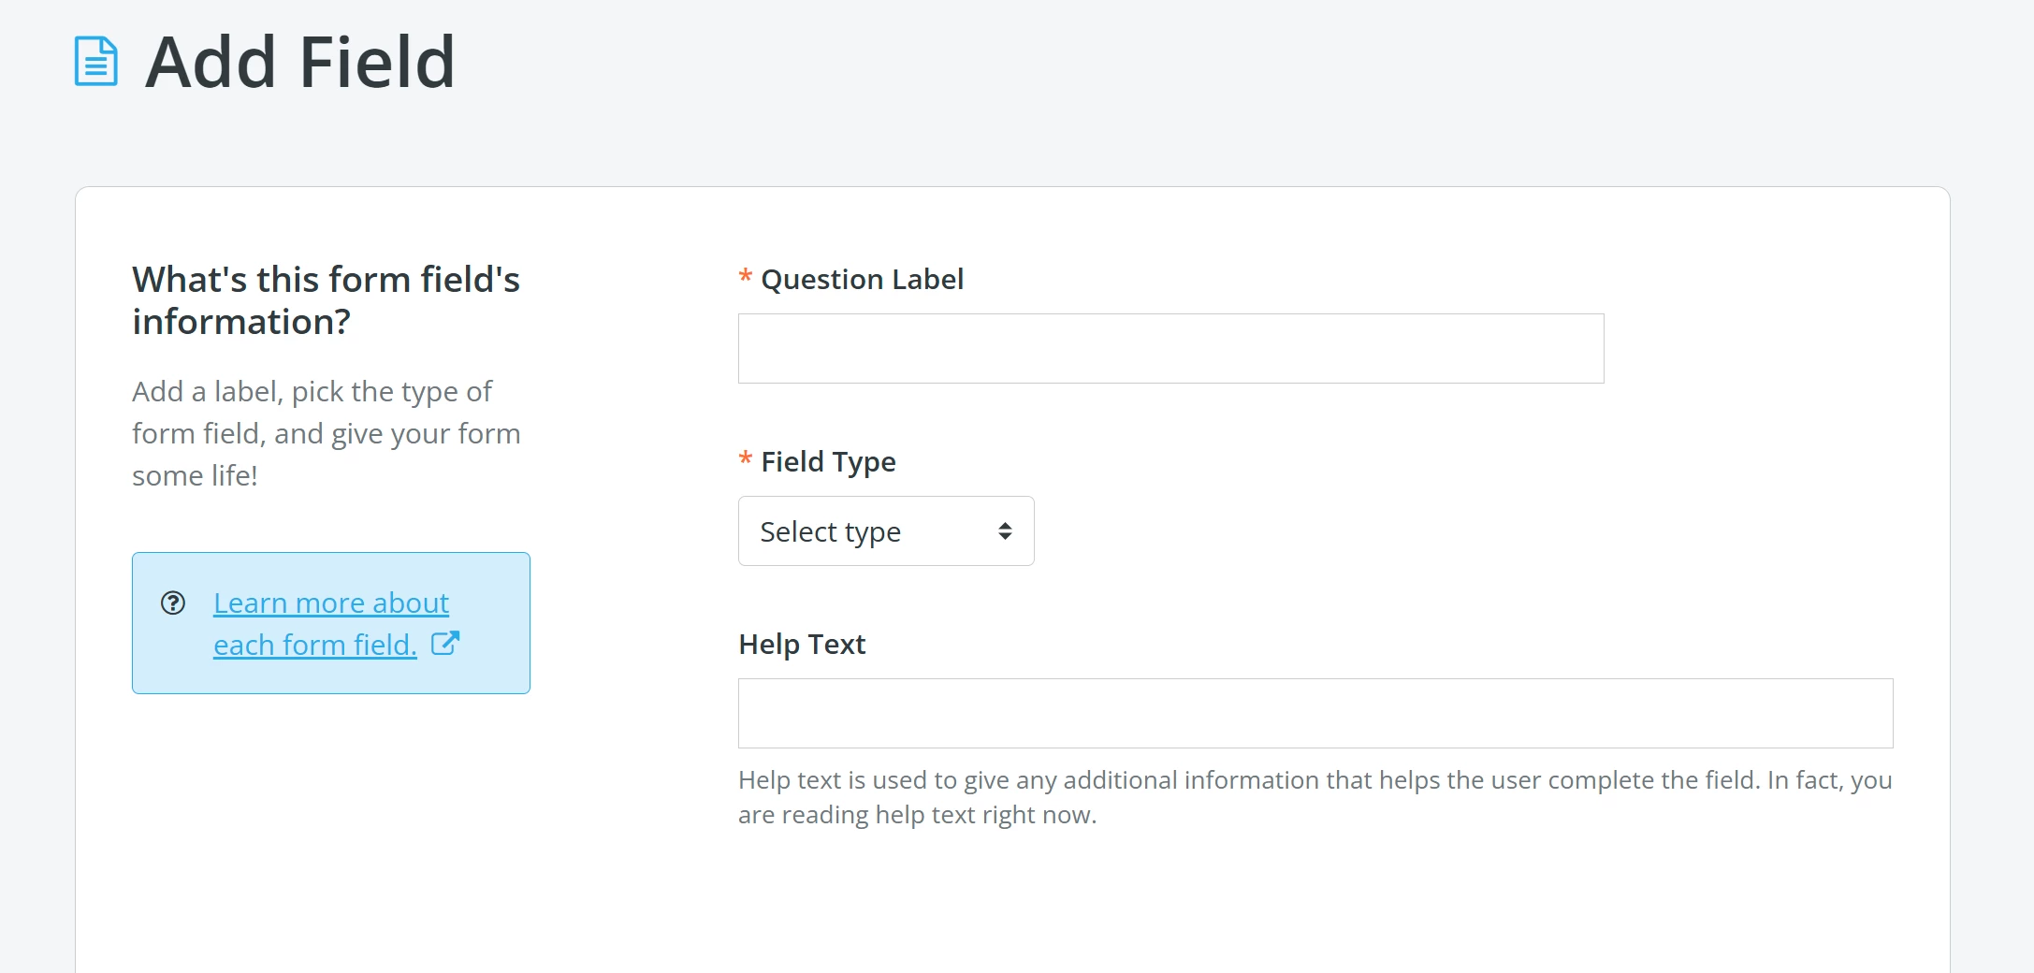Click the Question Label text
Viewport: 2034px width, 973px height.
click(x=862, y=278)
